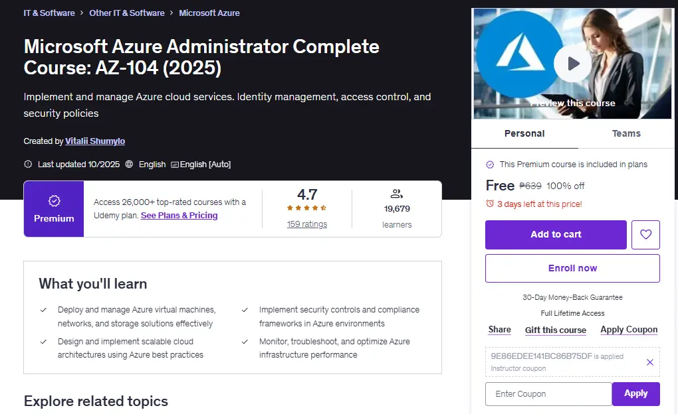Click the alarm clock icon beside days left
The height and width of the screenshot is (414, 678).
[x=490, y=203]
